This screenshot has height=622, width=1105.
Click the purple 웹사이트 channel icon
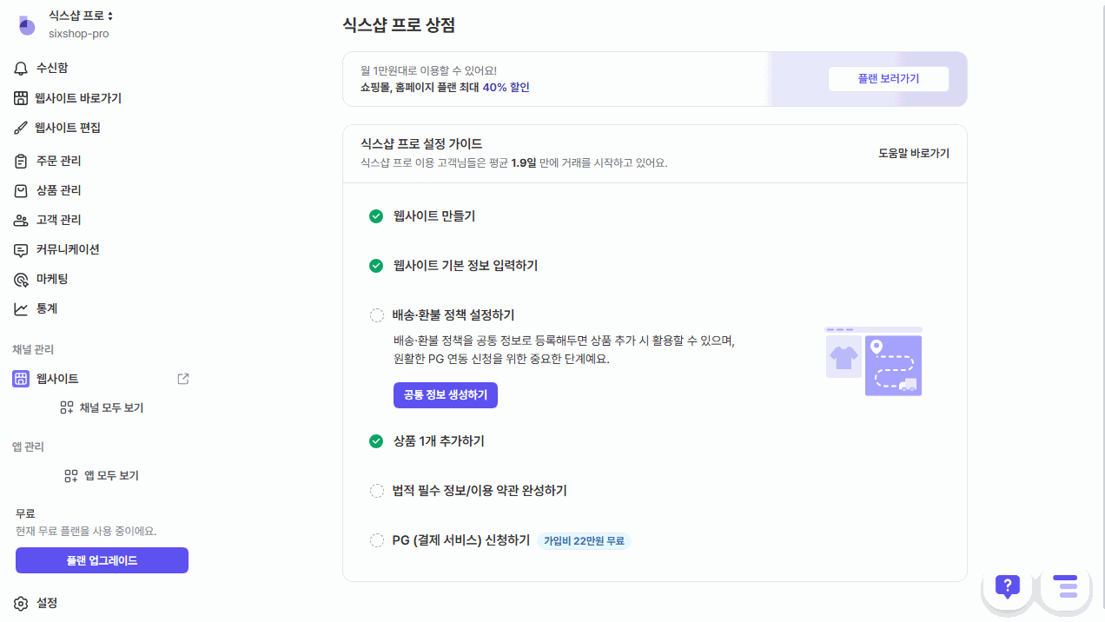[21, 379]
